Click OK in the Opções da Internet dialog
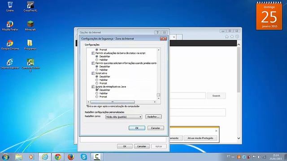Image resolution: width=287 pixels, height=161 pixels. [x=125, y=146]
